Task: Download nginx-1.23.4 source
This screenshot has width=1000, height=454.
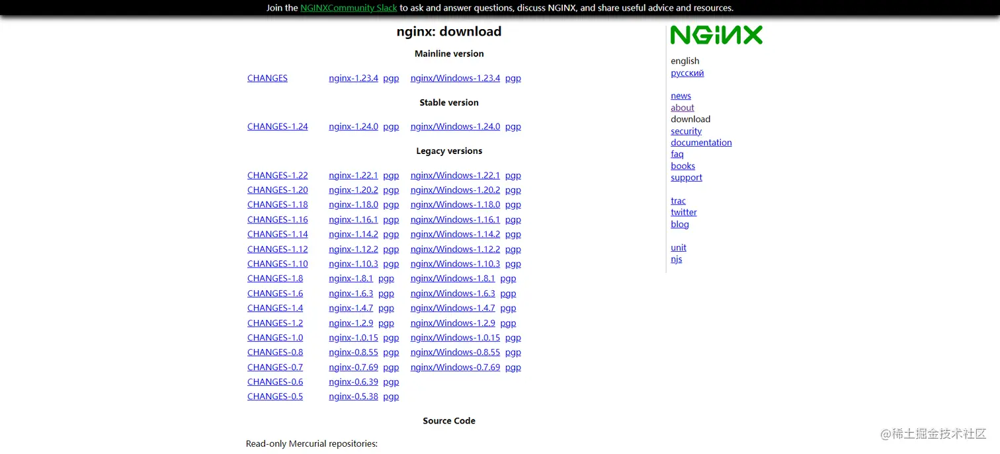Action: (353, 78)
